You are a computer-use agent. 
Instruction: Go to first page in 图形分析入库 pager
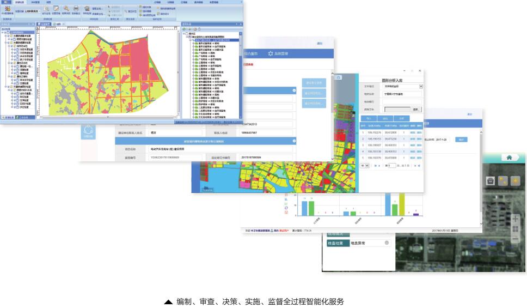pyautogui.click(x=375, y=166)
